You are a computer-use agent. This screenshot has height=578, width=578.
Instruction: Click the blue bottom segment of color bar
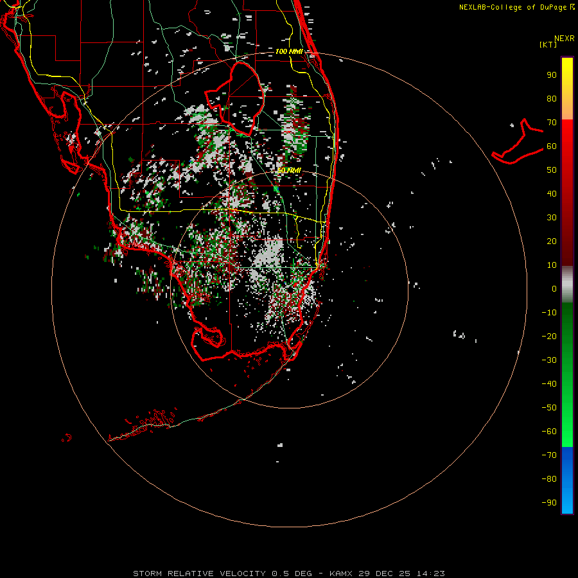pos(567,480)
